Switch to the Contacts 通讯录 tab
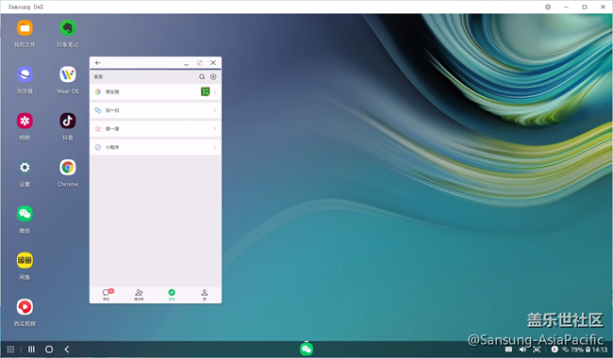Viewport: 613px width, 358px height. [x=139, y=294]
